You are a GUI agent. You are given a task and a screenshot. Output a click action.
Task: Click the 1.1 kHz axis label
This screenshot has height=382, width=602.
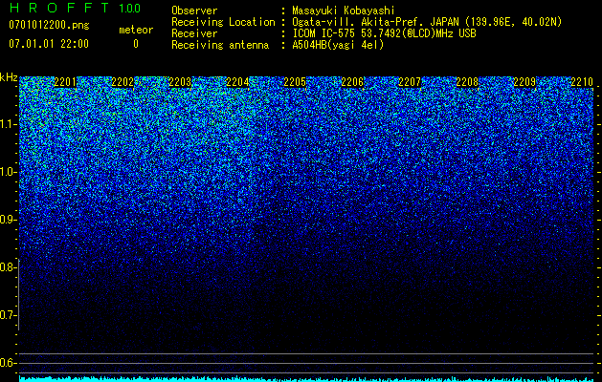(9, 124)
